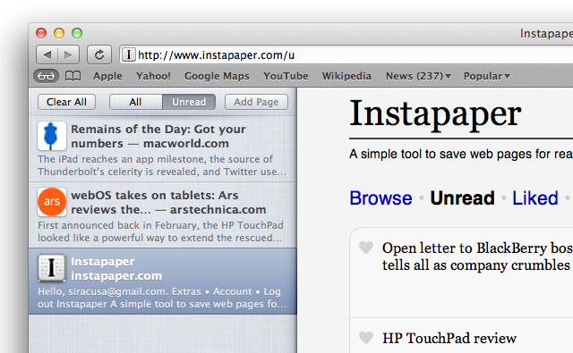
Task: Click the Instapaper page heading
Action: point(435,113)
